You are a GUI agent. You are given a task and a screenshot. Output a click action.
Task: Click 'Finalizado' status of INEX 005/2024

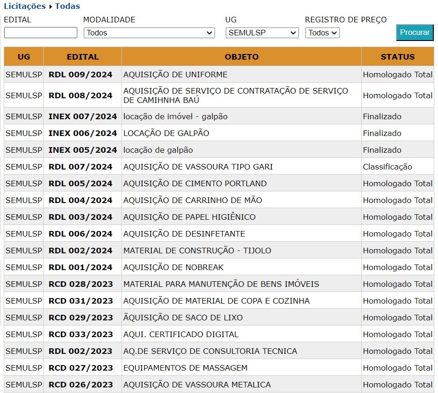tap(382, 150)
